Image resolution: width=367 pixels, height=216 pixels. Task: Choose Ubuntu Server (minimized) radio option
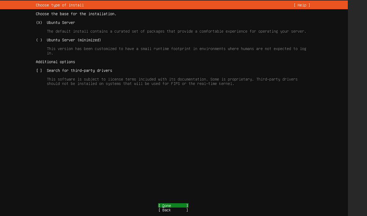click(39, 40)
